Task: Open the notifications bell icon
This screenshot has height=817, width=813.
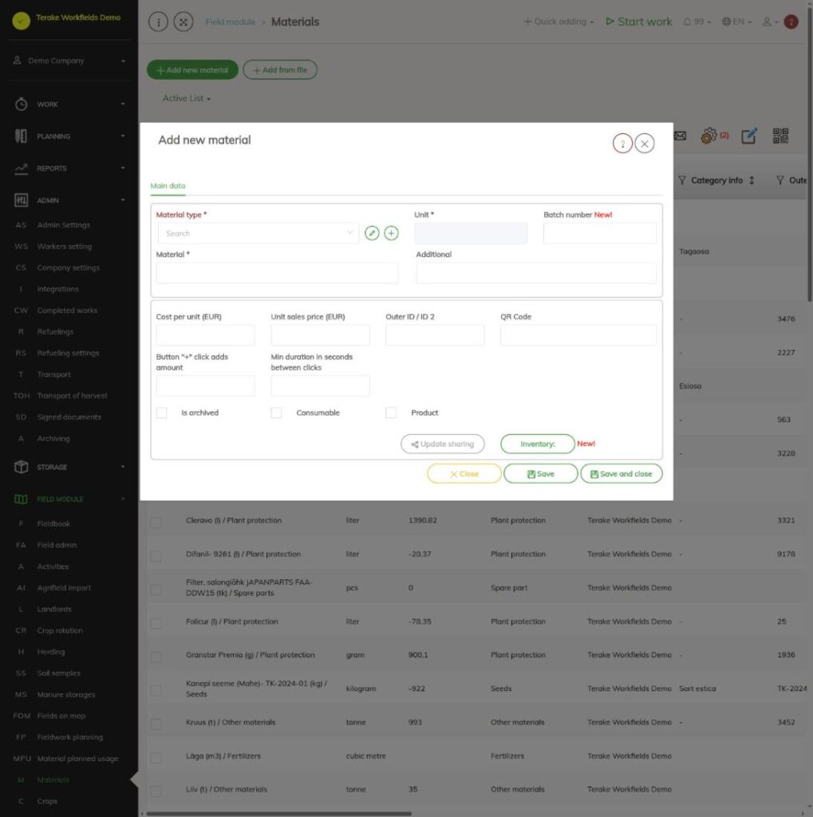Action: coord(687,22)
